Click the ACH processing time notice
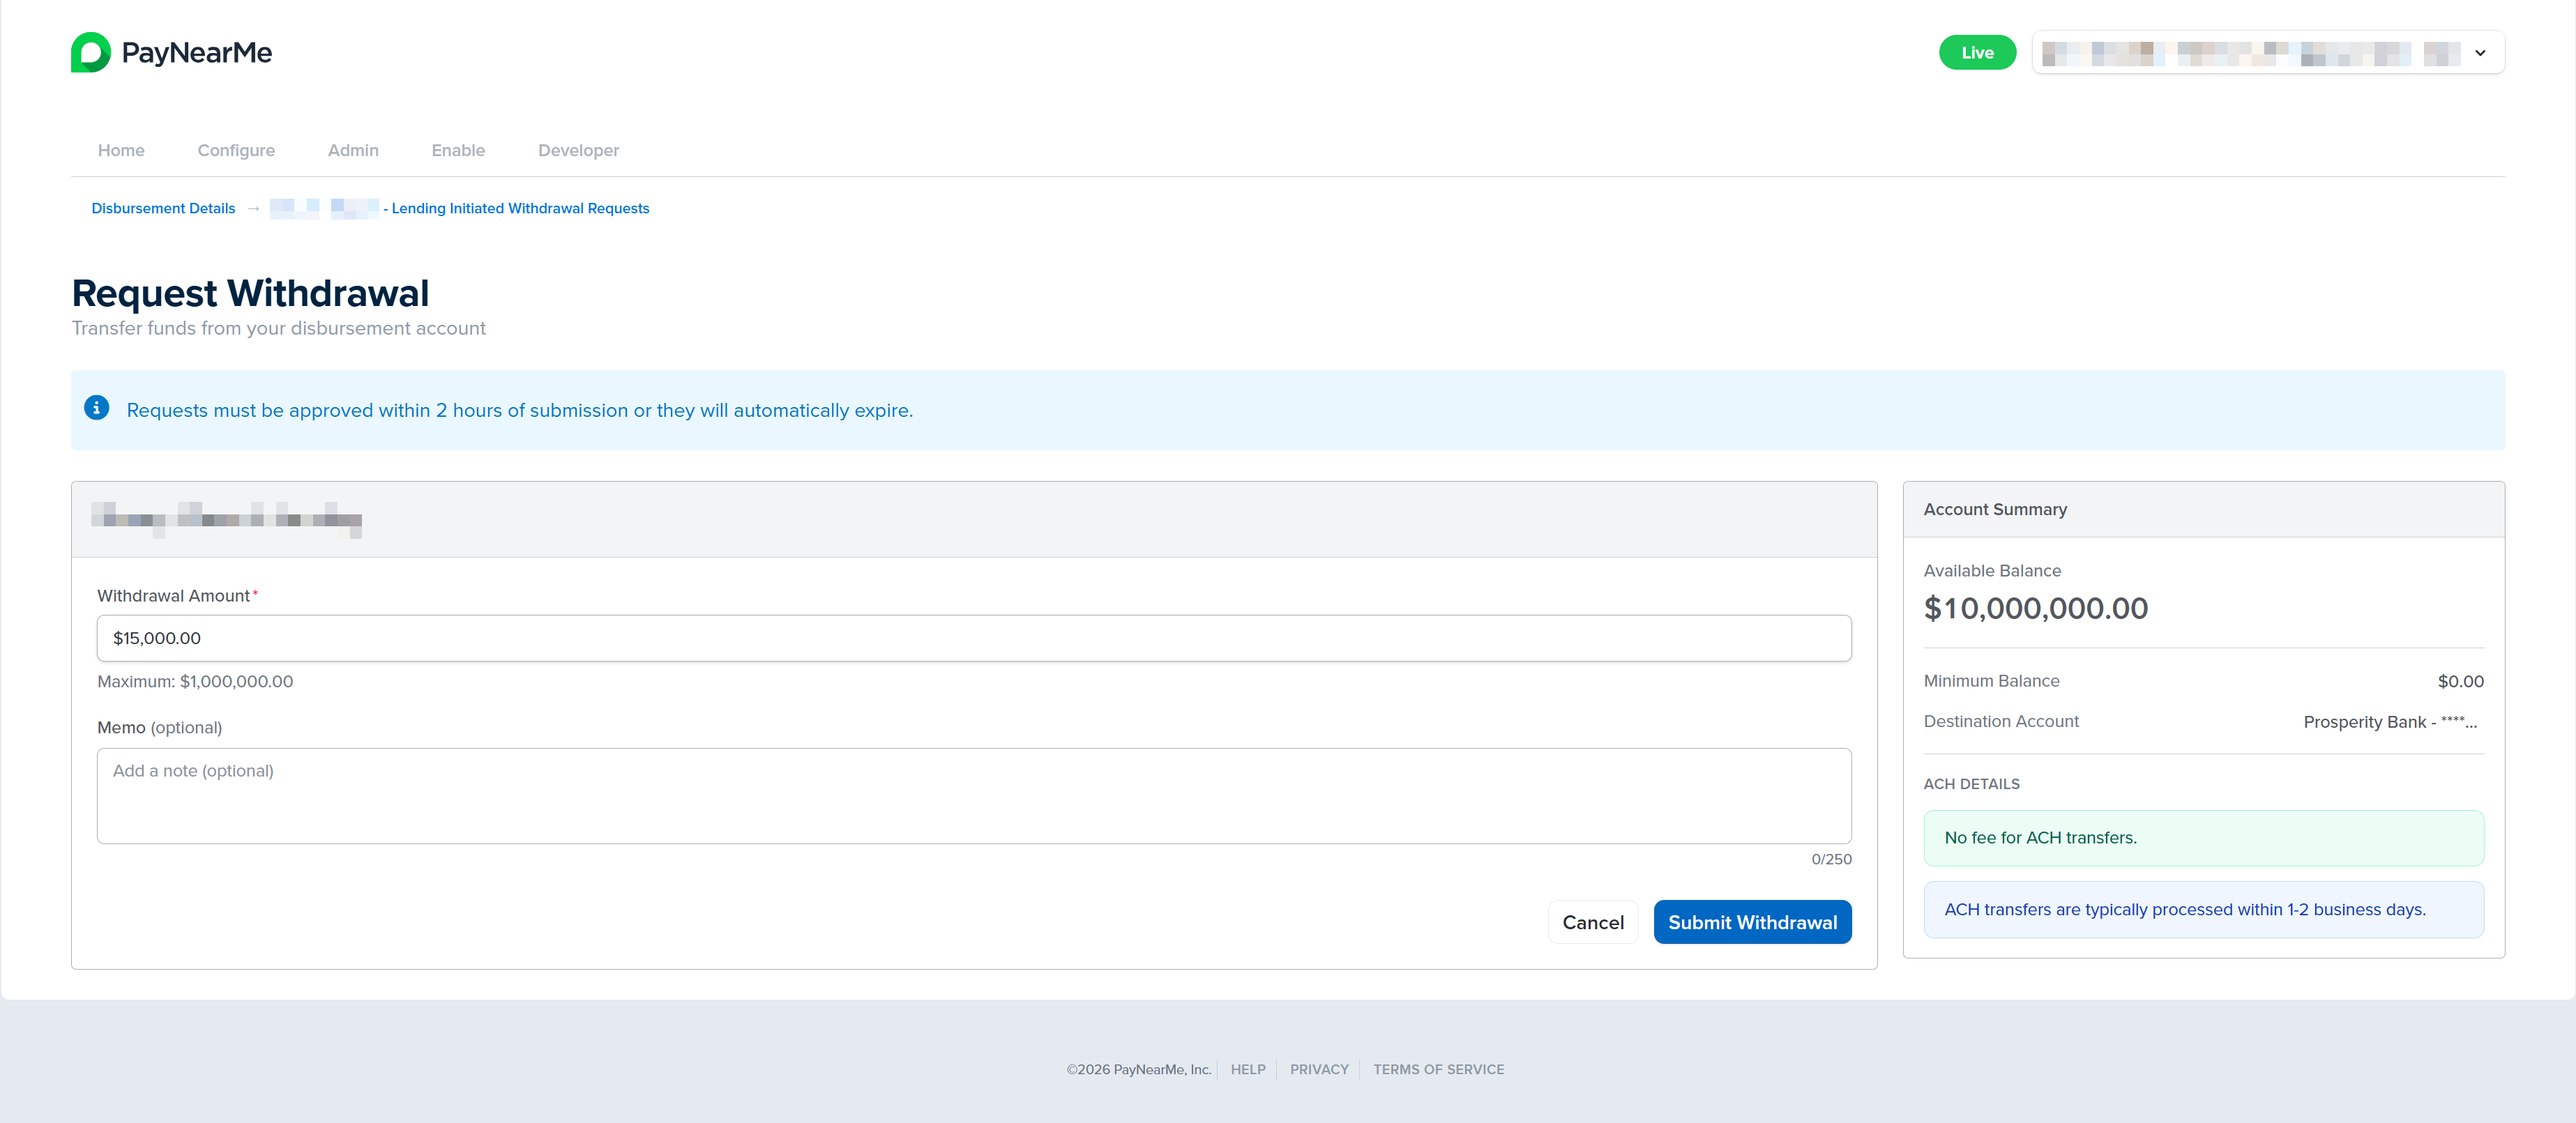Viewport: 2576px width, 1123px height. 2203,909
